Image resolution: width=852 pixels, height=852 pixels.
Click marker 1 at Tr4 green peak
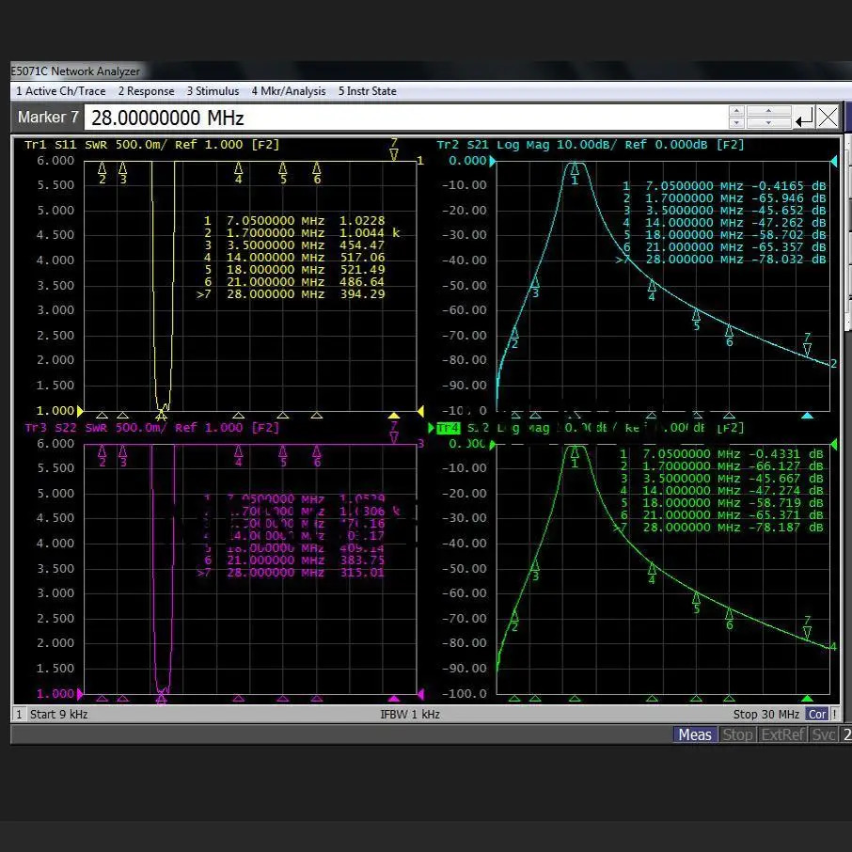tap(575, 457)
